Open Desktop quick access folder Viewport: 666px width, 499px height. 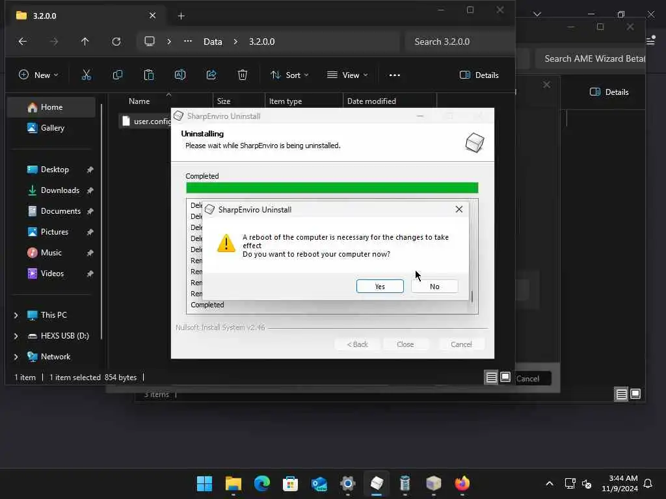[55, 170]
